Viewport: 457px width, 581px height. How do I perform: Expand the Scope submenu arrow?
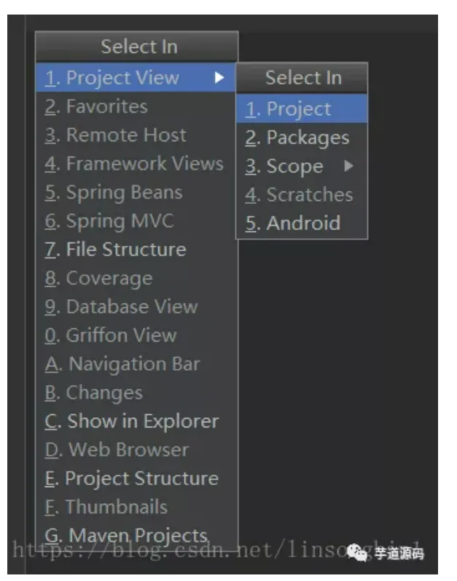(348, 166)
